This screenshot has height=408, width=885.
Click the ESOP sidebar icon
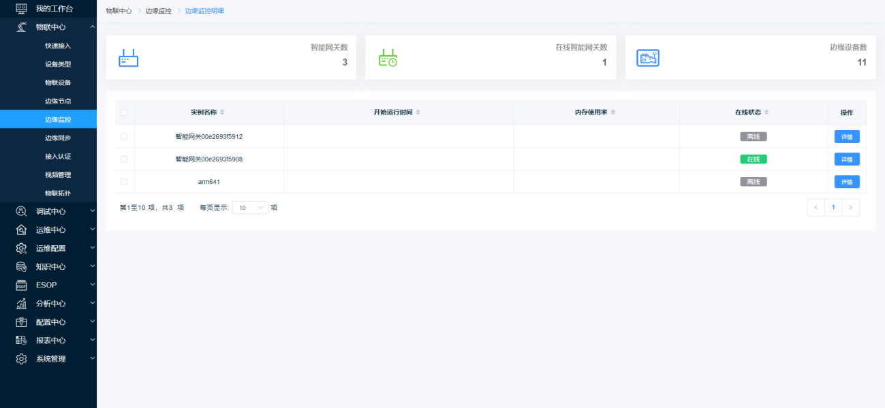pyautogui.click(x=21, y=285)
